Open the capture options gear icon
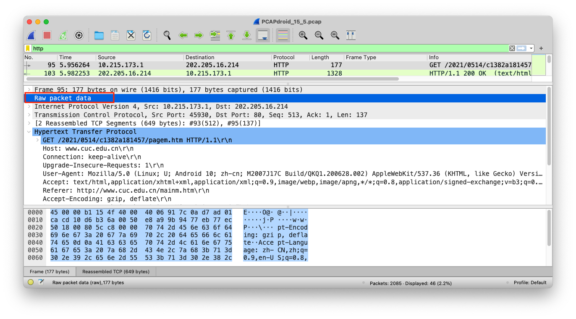576x319 pixels. (79, 35)
